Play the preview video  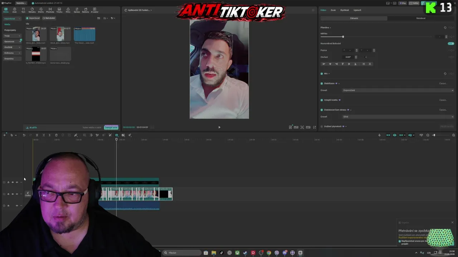219,127
